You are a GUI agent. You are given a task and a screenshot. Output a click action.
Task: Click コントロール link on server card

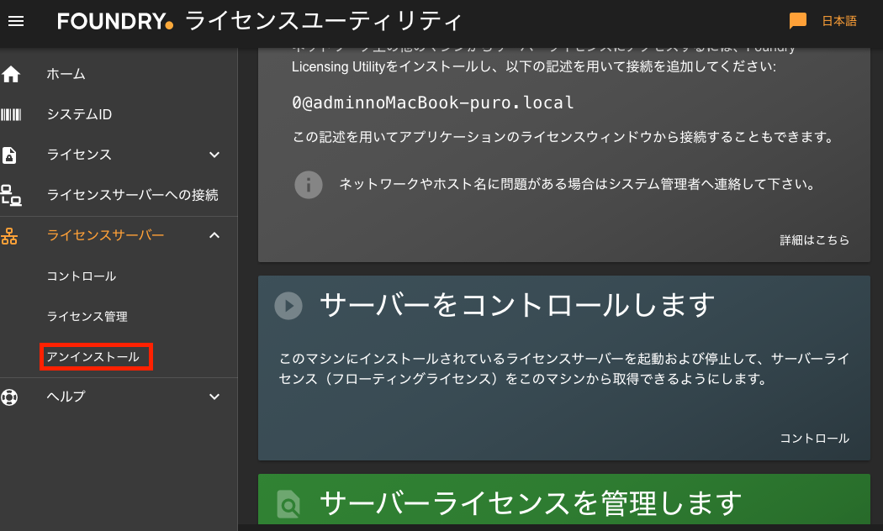(x=814, y=439)
